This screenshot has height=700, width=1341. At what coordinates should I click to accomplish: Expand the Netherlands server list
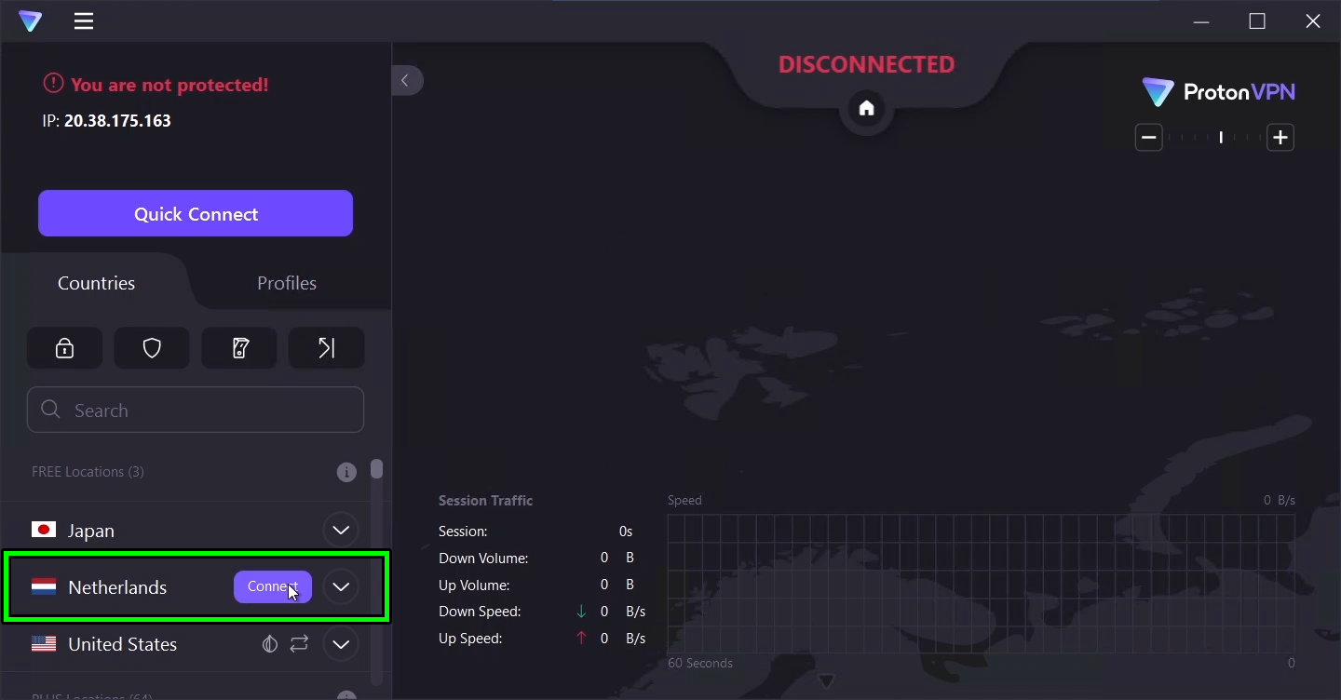(341, 587)
